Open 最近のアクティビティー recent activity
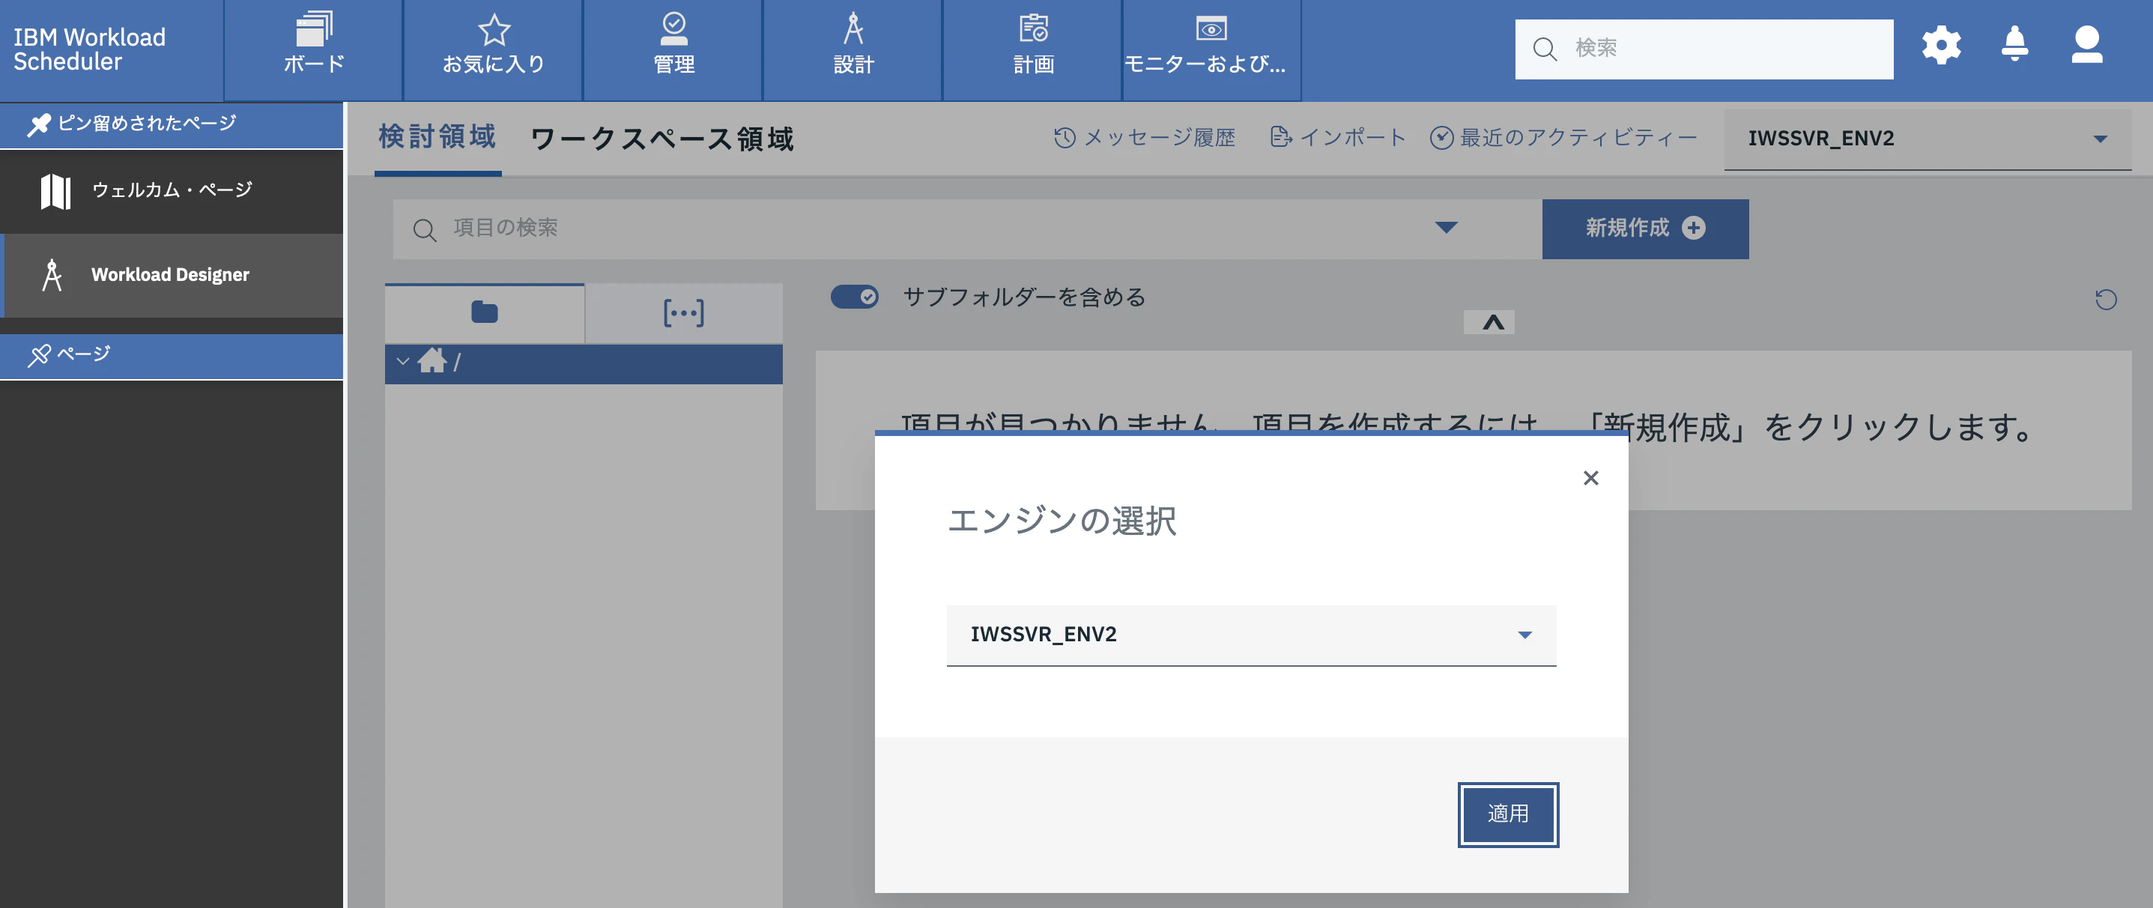Image resolution: width=2153 pixels, height=908 pixels. coord(1562,138)
